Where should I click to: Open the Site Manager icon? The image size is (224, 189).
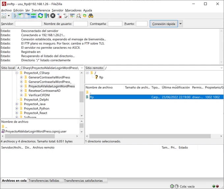(x=4, y=16)
